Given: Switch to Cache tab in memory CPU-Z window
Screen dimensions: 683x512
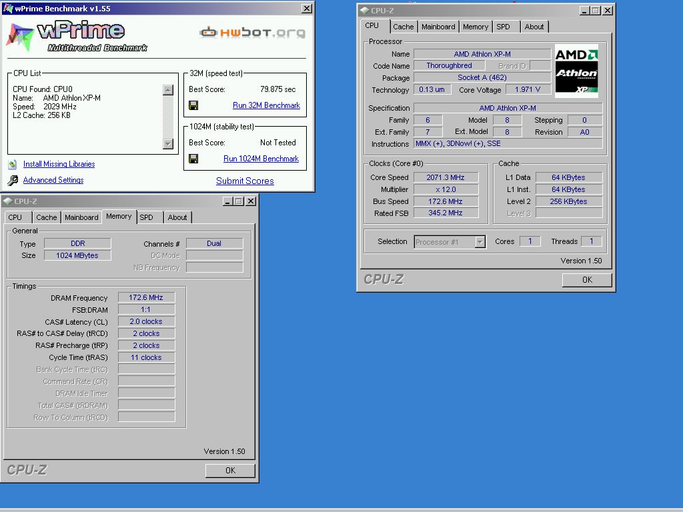Looking at the screenshot, I should [x=46, y=217].
